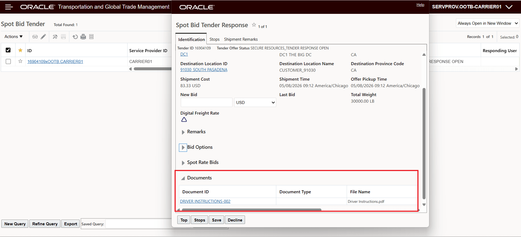This screenshot has width=521, height=237.
Task: Click the Mass Update tools icon
Action: click(x=55, y=37)
